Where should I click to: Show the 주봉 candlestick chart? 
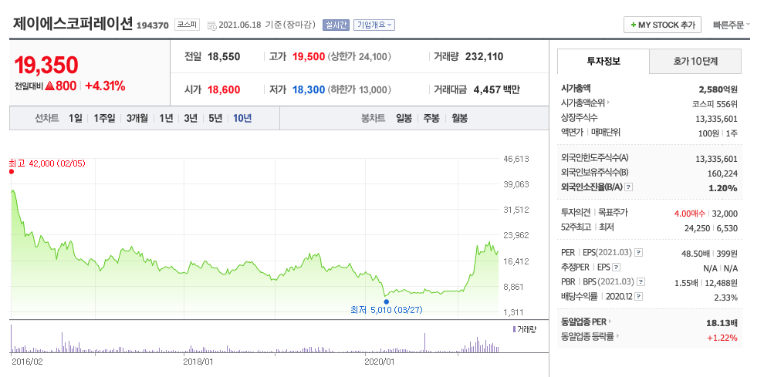tap(431, 118)
